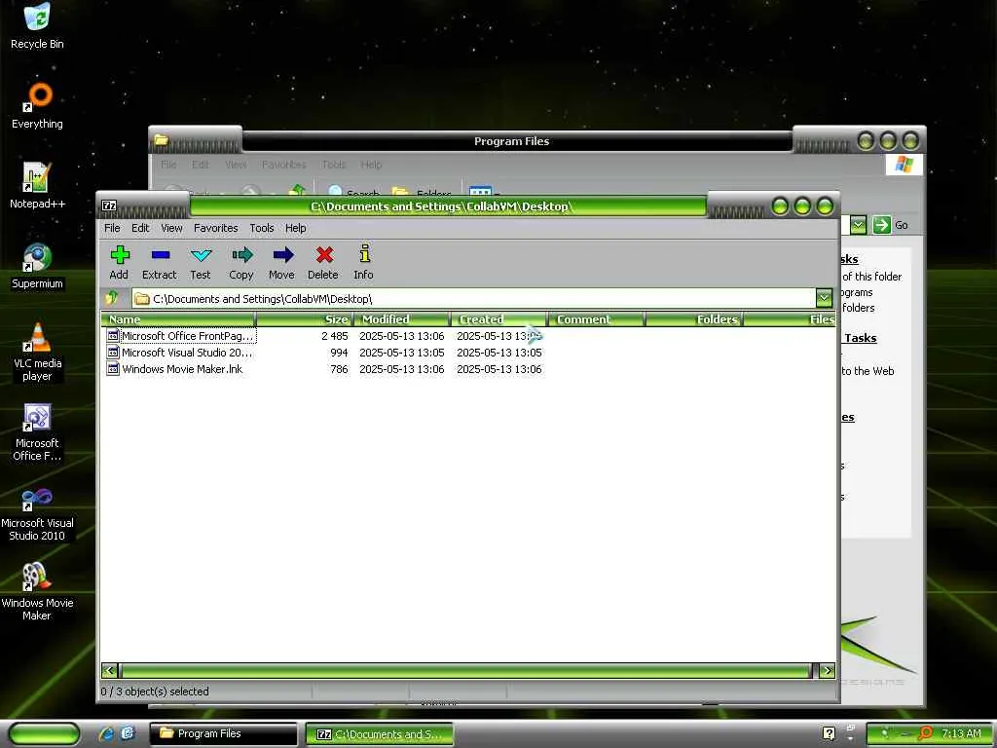The width and height of the screenshot is (997, 748).
Task: Click the Folders column header
Action: click(x=694, y=319)
